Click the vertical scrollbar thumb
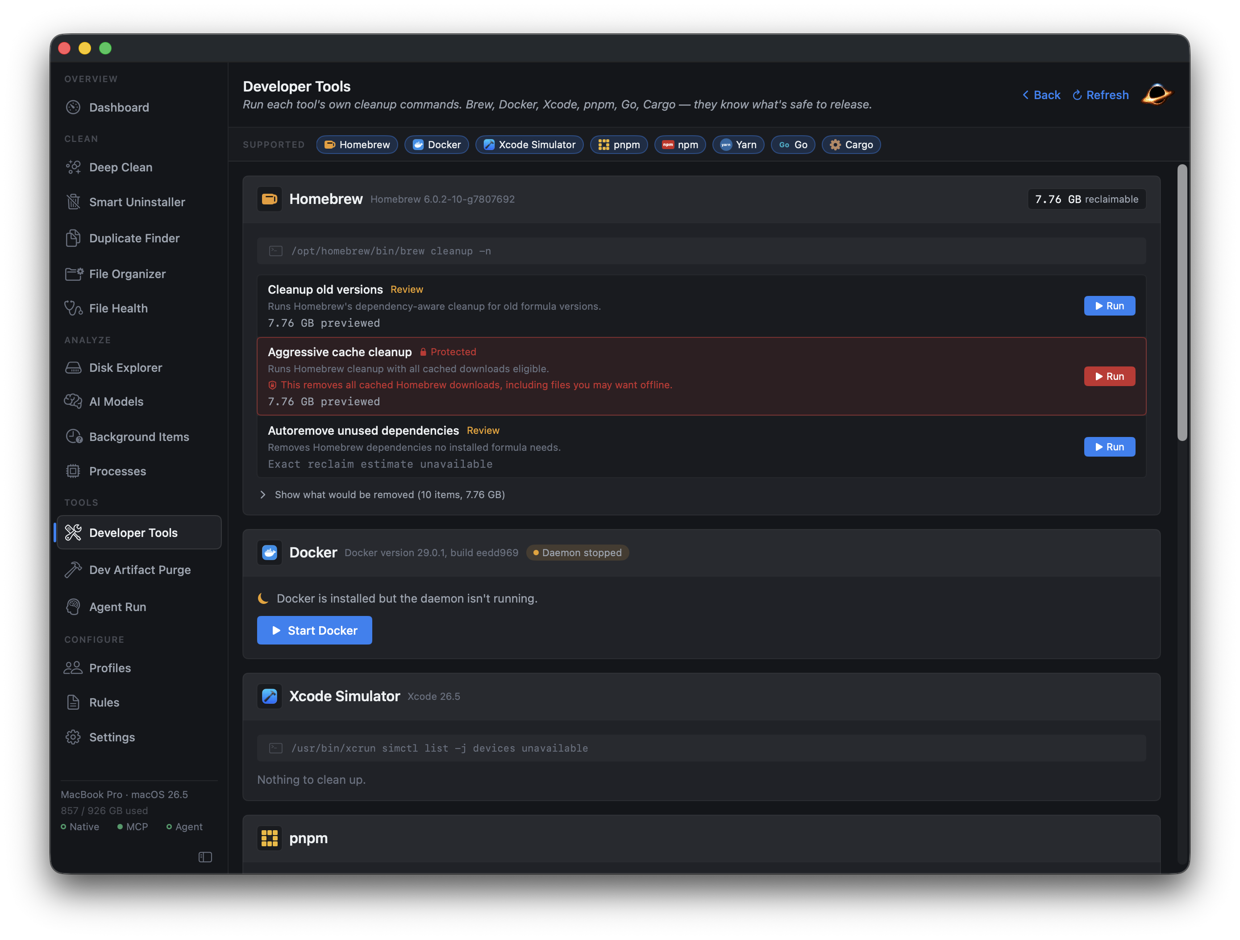The width and height of the screenshot is (1240, 940). 1182,303
